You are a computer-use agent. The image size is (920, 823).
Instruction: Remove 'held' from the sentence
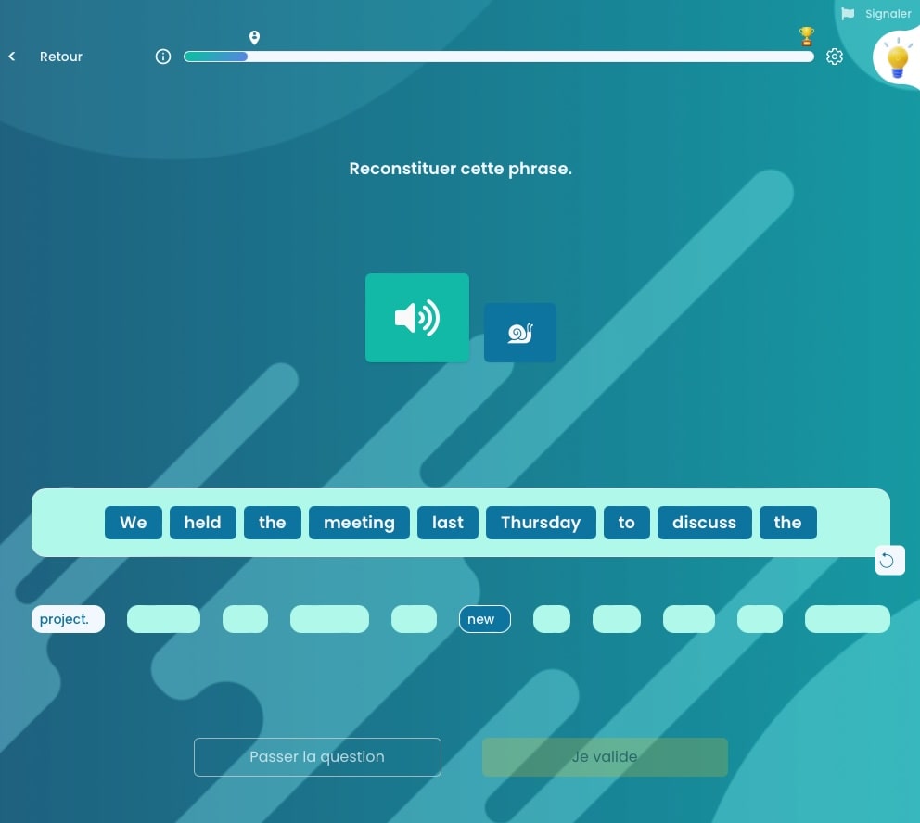pos(203,523)
